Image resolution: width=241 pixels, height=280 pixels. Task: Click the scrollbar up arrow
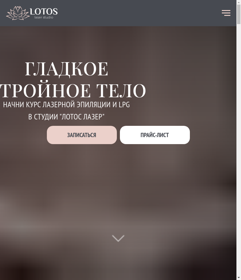pos(239,2)
